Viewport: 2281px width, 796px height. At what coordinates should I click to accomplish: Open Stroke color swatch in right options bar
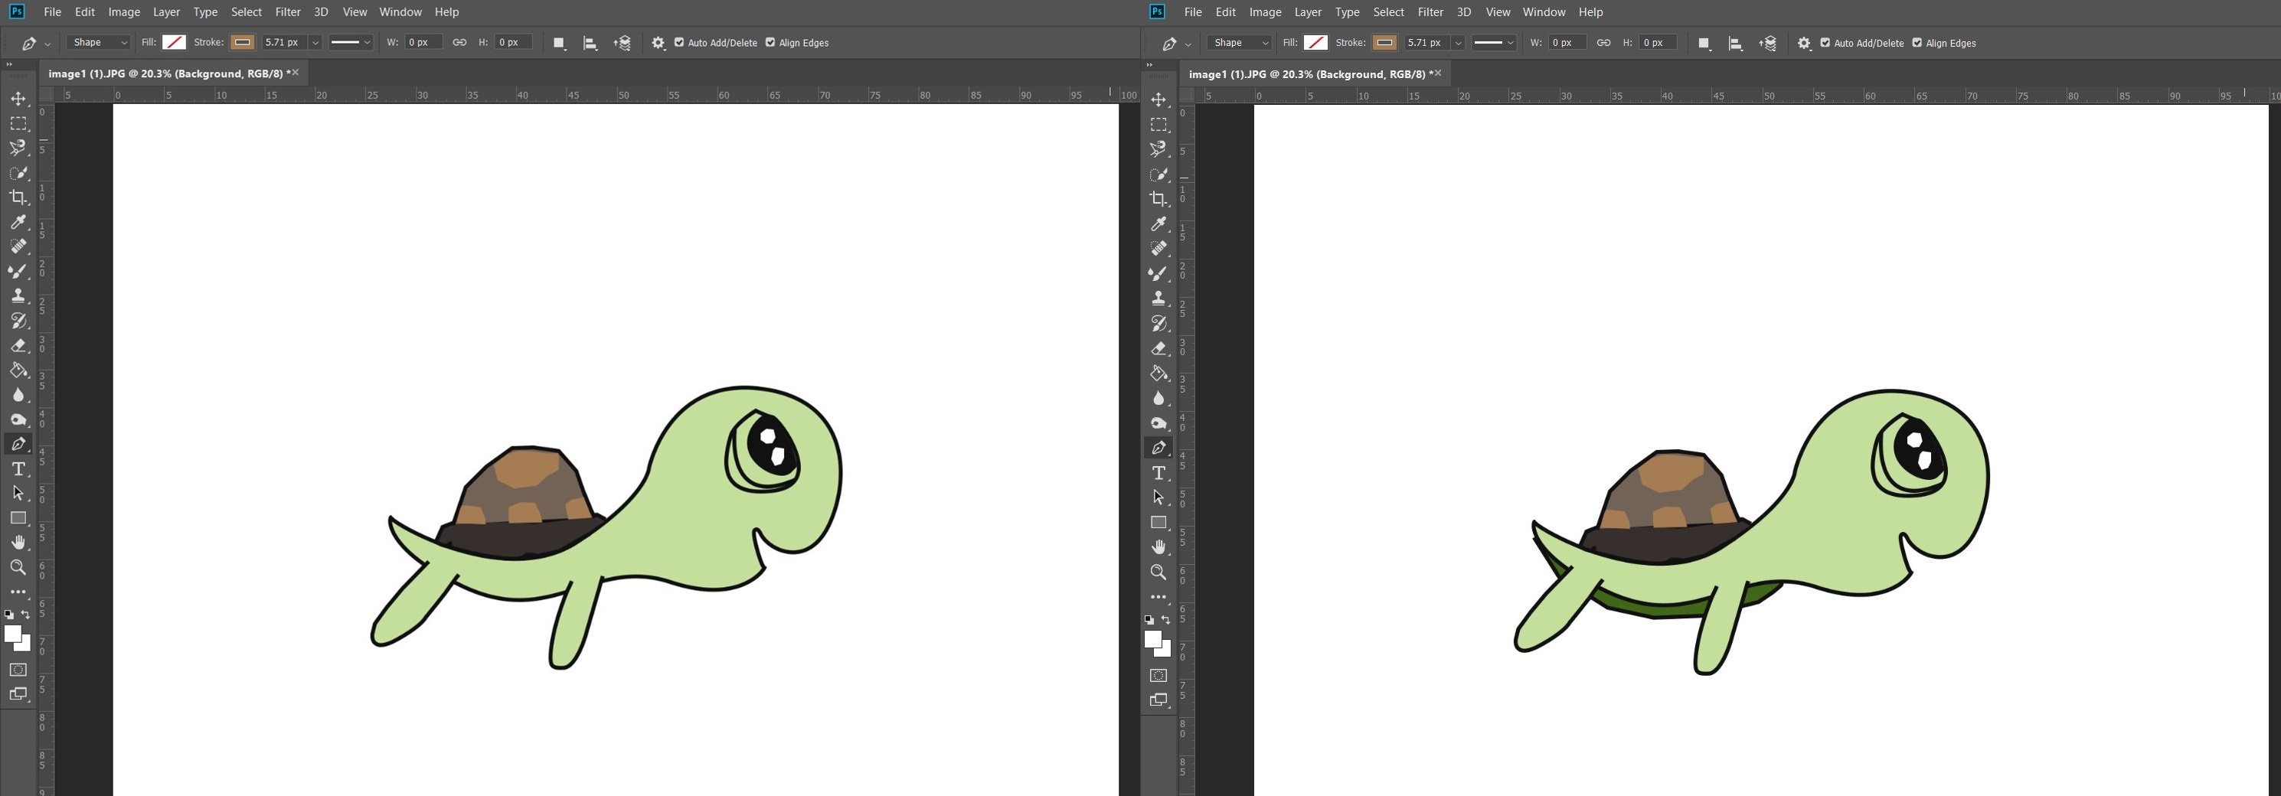point(1384,43)
